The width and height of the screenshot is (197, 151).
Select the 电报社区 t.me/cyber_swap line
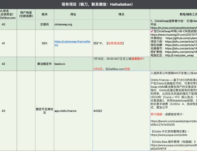coord(172,55)
